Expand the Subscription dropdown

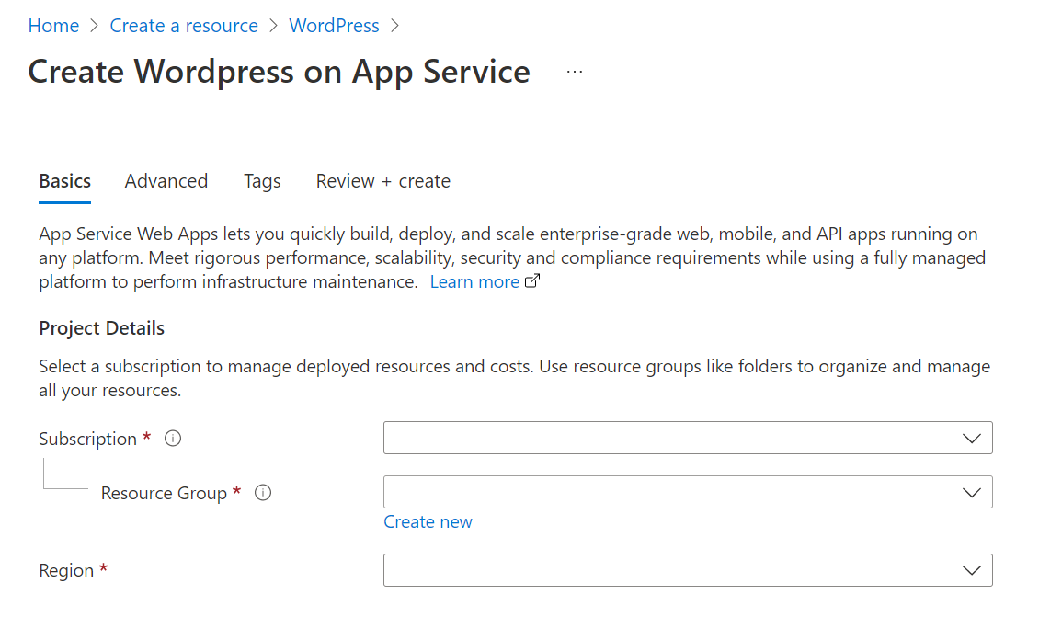(x=688, y=438)
